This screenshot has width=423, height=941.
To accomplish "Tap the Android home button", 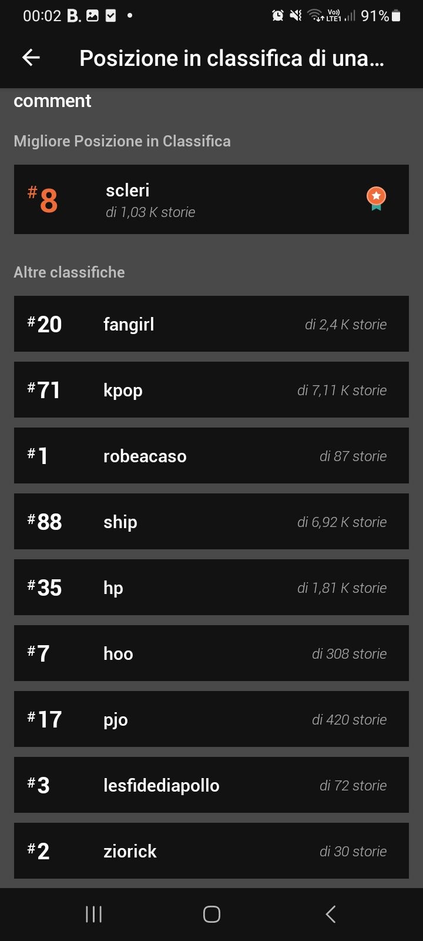I will [x=211, y=914].
